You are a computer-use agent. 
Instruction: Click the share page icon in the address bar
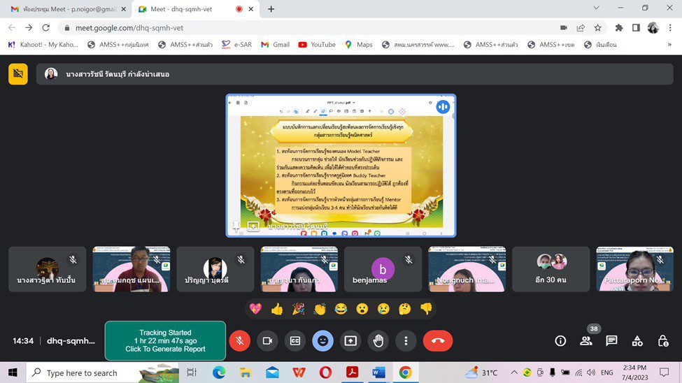(581, 28)
